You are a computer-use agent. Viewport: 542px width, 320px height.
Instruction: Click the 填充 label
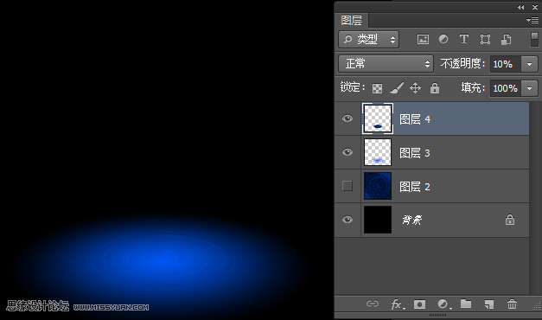tap(473, 88)
